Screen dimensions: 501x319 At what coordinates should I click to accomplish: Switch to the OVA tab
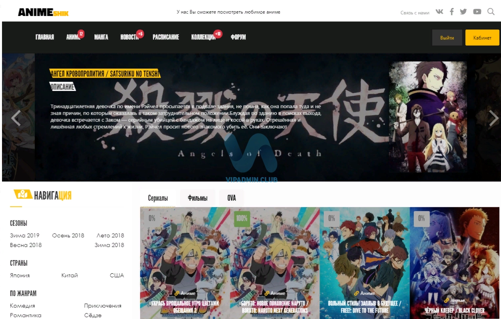[x=232, y=198]
